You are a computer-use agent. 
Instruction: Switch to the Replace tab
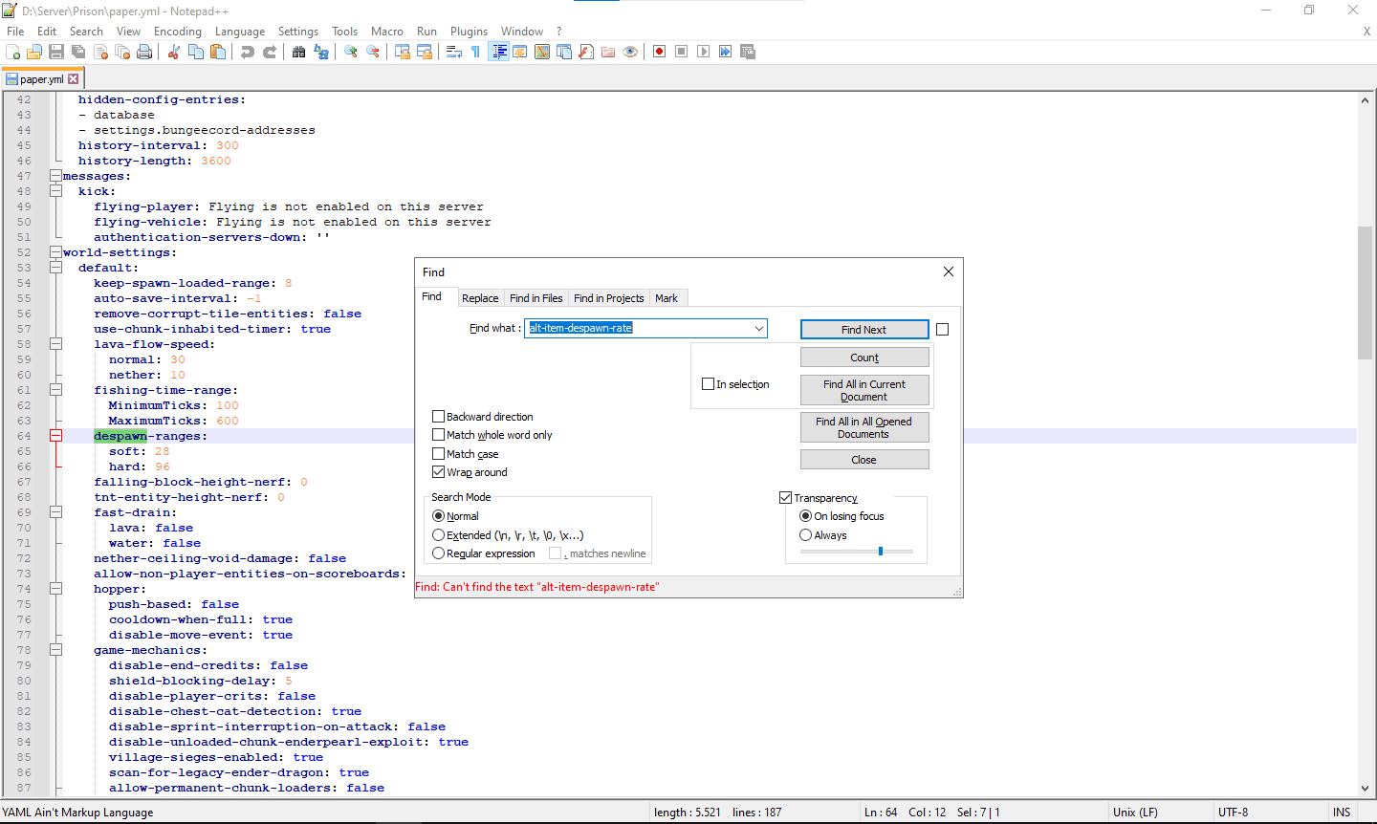[479, 298]
